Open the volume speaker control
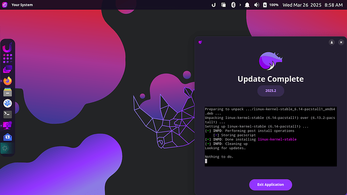The height and width of the screenshot is (195, 347). [x=256, y=5]
